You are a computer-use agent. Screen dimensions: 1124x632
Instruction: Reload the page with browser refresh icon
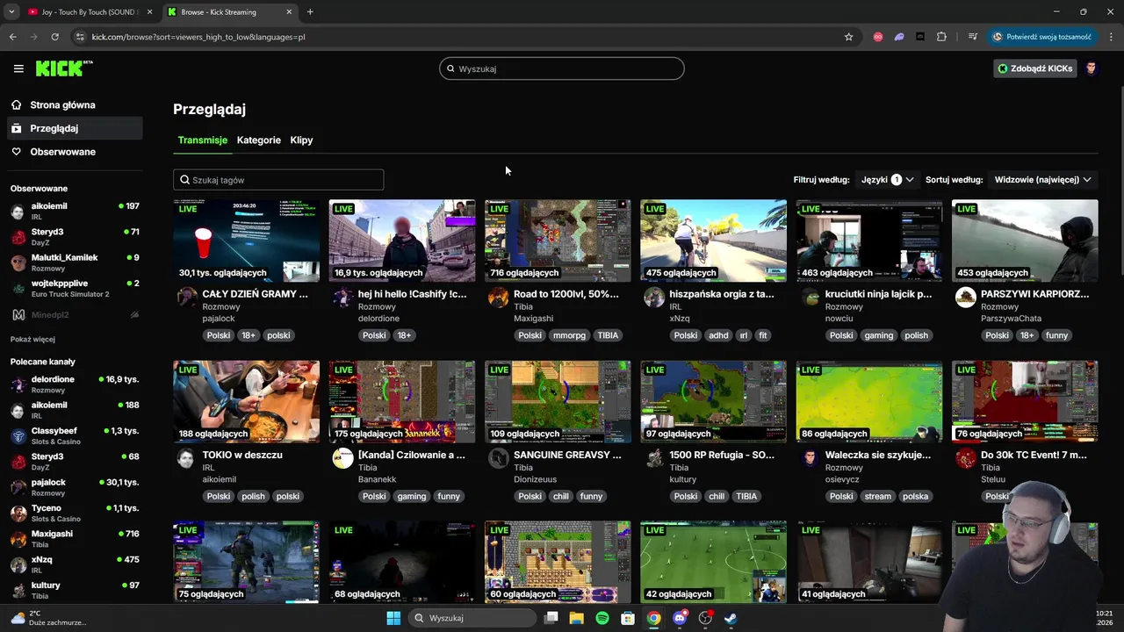[x=54, y=37]
